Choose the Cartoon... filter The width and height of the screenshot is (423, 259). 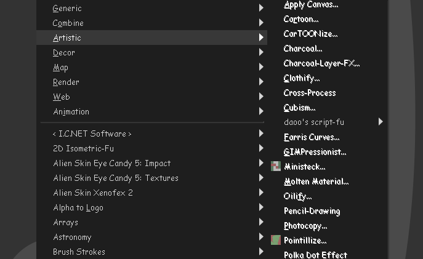[x=301, y=19]
